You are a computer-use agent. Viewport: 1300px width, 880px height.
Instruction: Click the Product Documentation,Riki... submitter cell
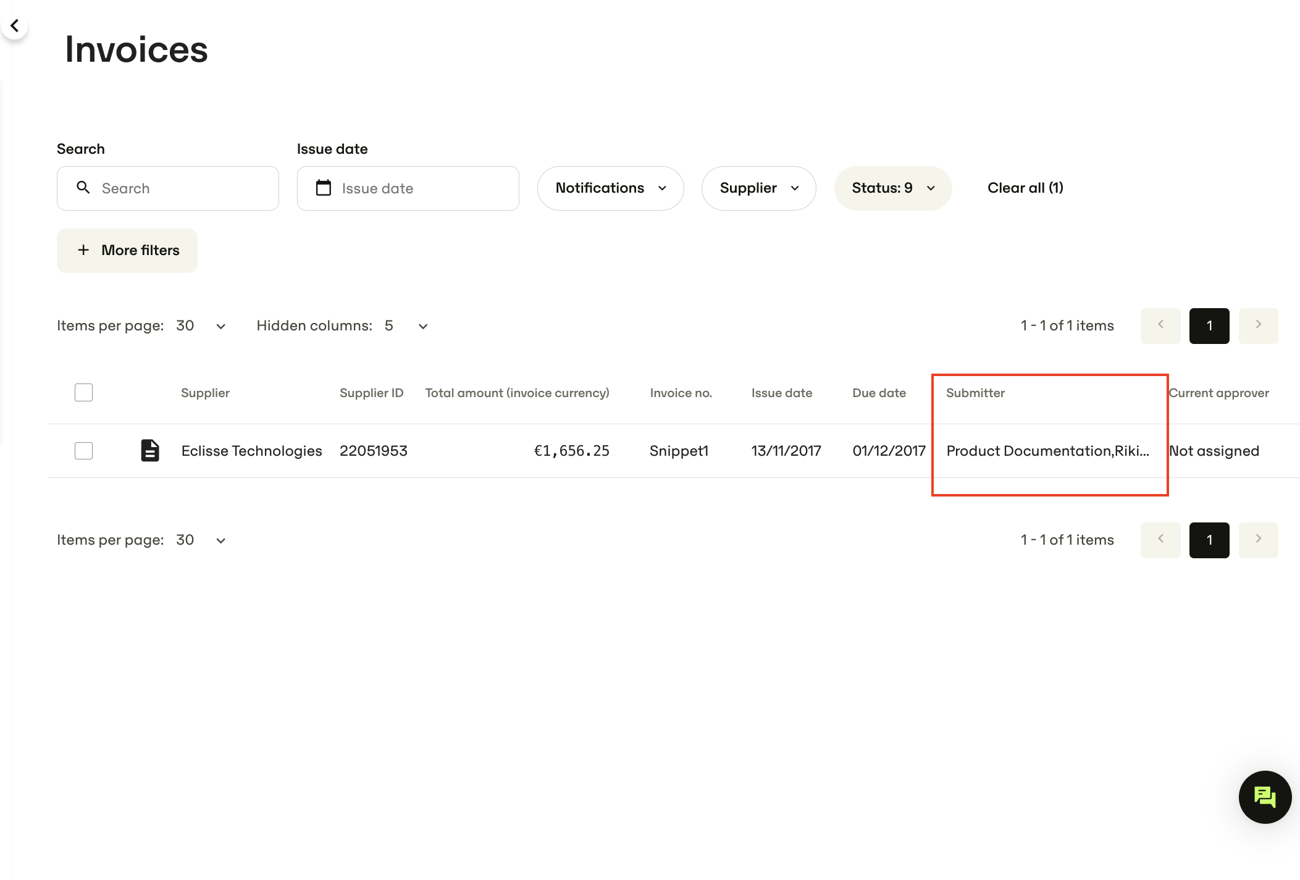point(1047,451)
